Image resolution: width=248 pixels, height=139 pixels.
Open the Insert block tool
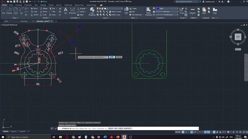click(126, 10)
